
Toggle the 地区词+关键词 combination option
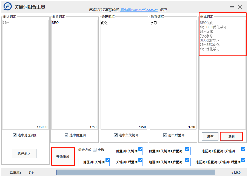[94, 162]
